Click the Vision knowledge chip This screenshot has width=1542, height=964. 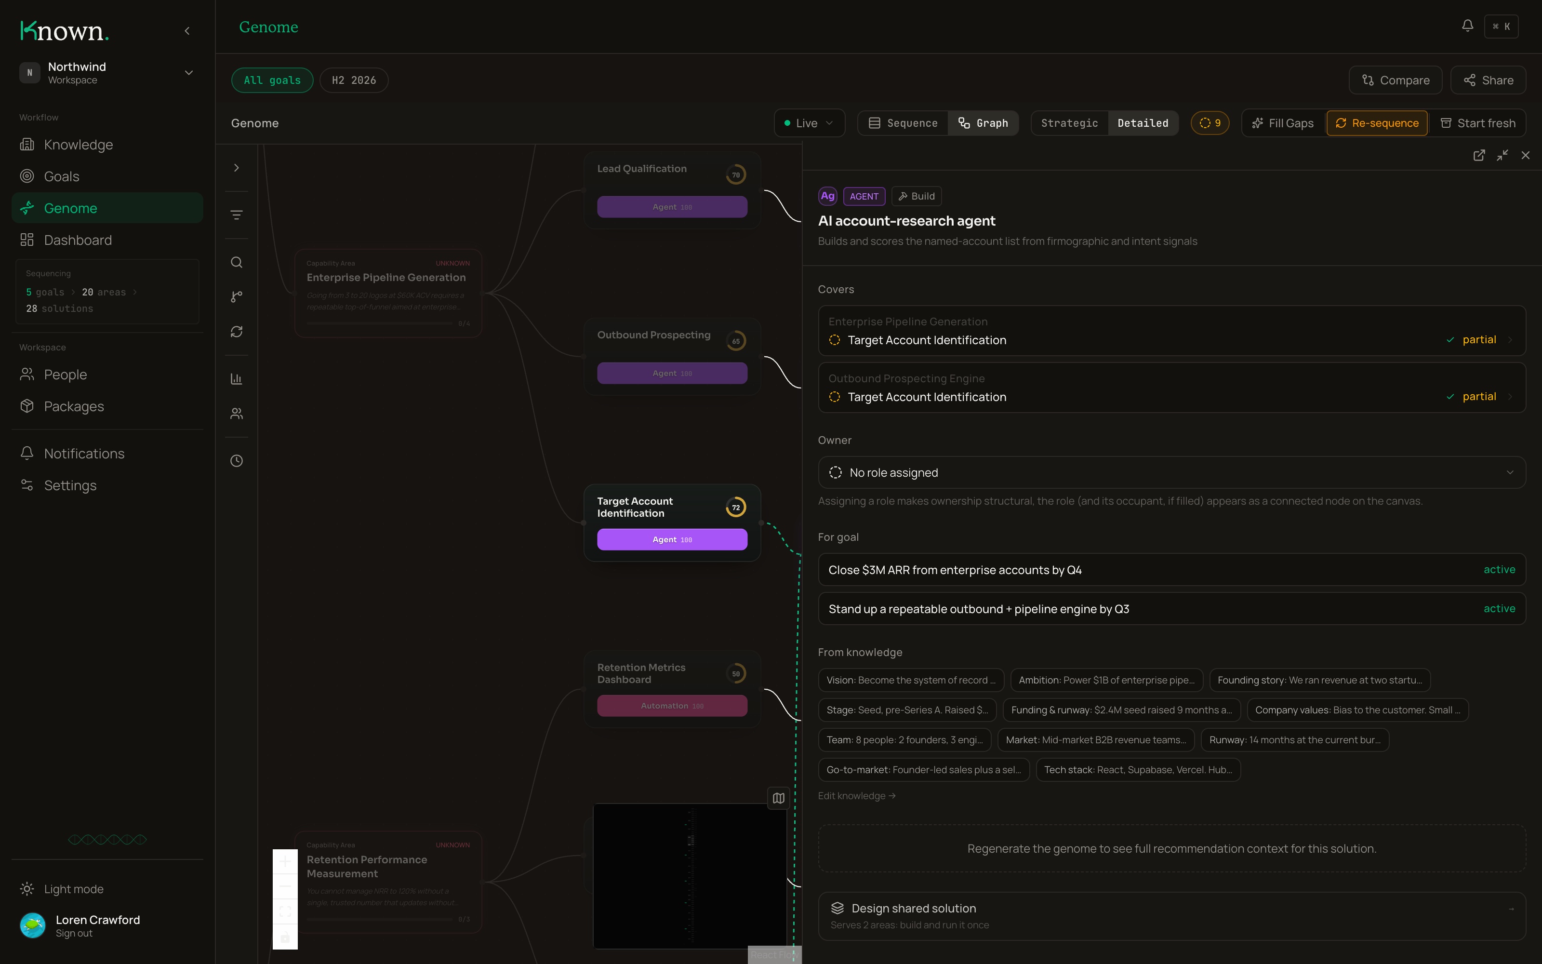[911, 680]
